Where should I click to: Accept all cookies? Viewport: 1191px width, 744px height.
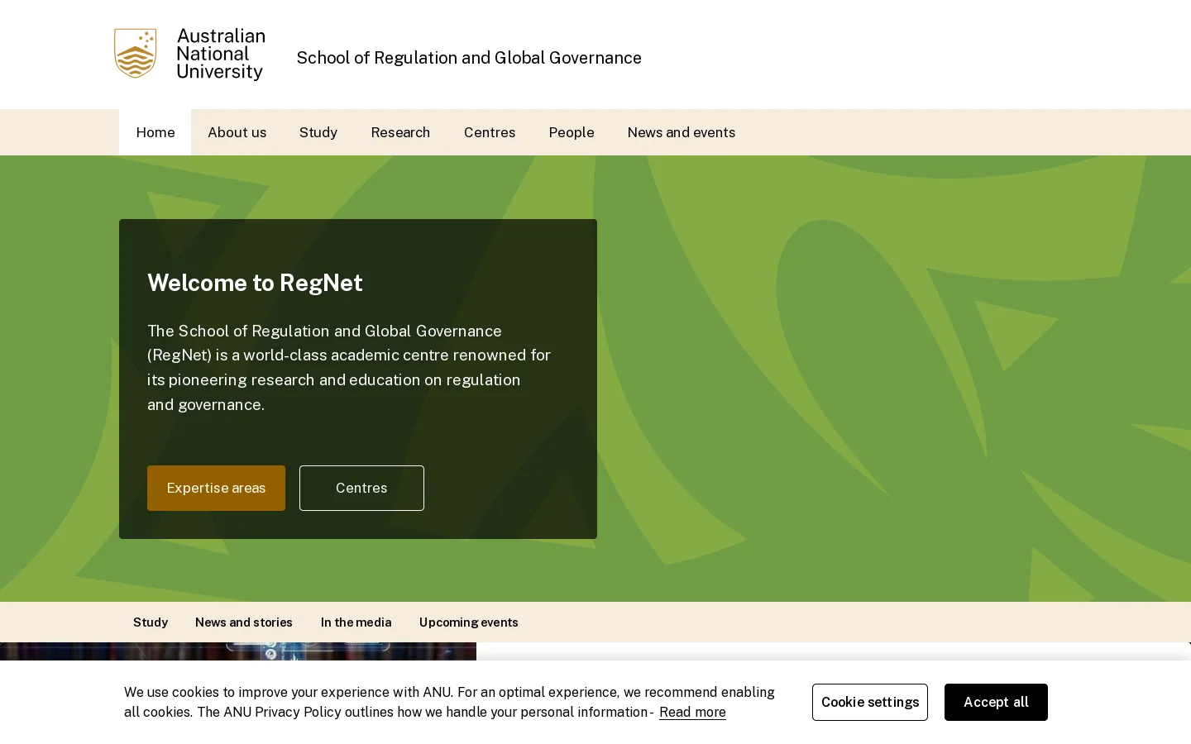click(x=996, y=702)
